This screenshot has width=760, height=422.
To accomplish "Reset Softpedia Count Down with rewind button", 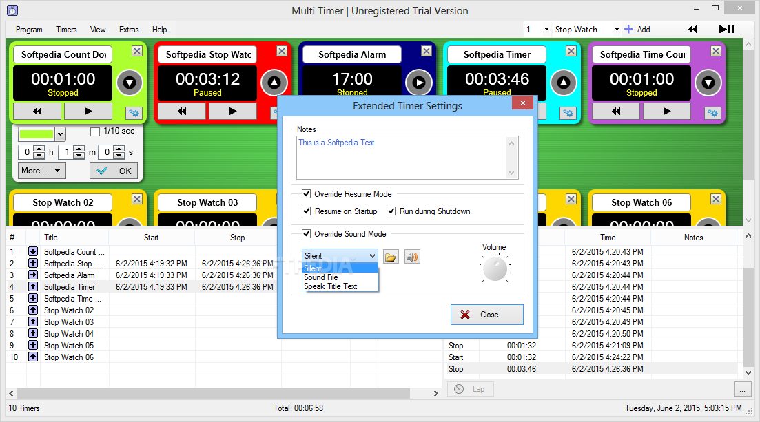I will click(37, 112).
